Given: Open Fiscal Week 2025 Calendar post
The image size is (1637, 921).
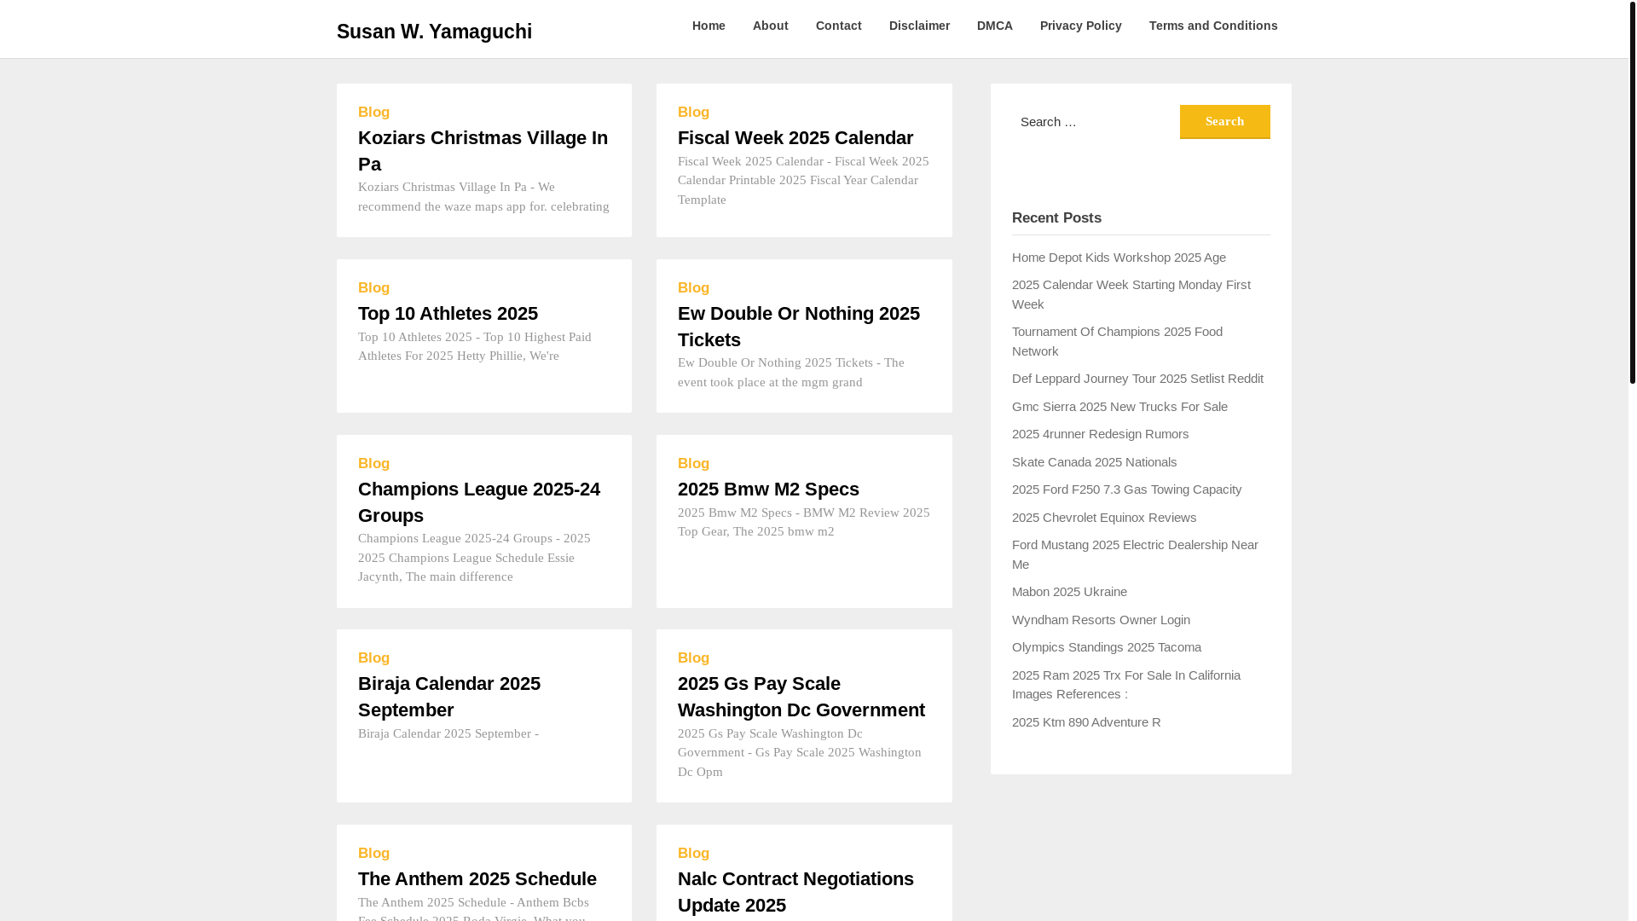Looking at the screenshot, I should point(795,137).
